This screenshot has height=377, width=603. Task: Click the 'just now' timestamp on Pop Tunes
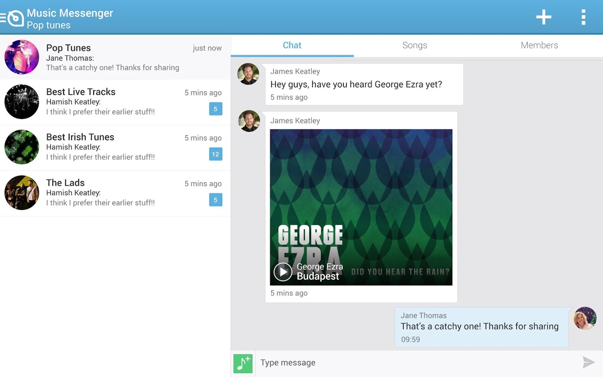point(207,48)
